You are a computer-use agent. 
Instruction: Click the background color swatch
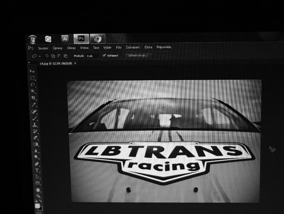(x=41, y=208)
